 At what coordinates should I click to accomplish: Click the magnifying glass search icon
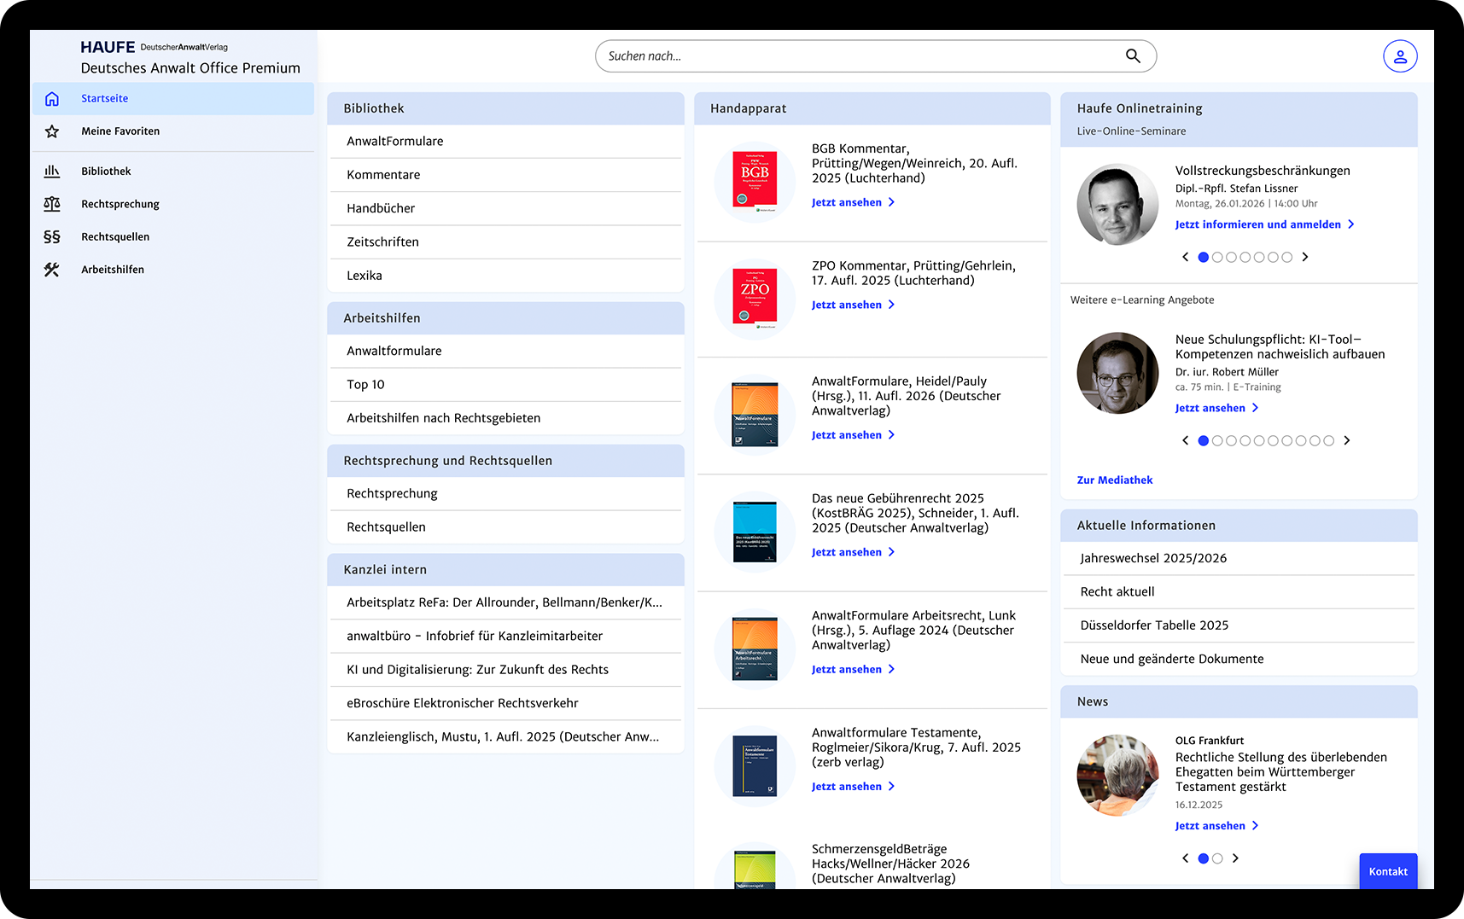pos(1133,56)
